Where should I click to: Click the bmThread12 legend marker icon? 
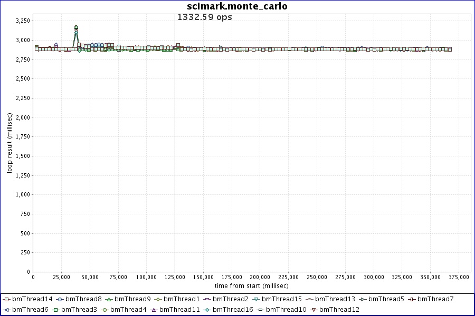313,310
